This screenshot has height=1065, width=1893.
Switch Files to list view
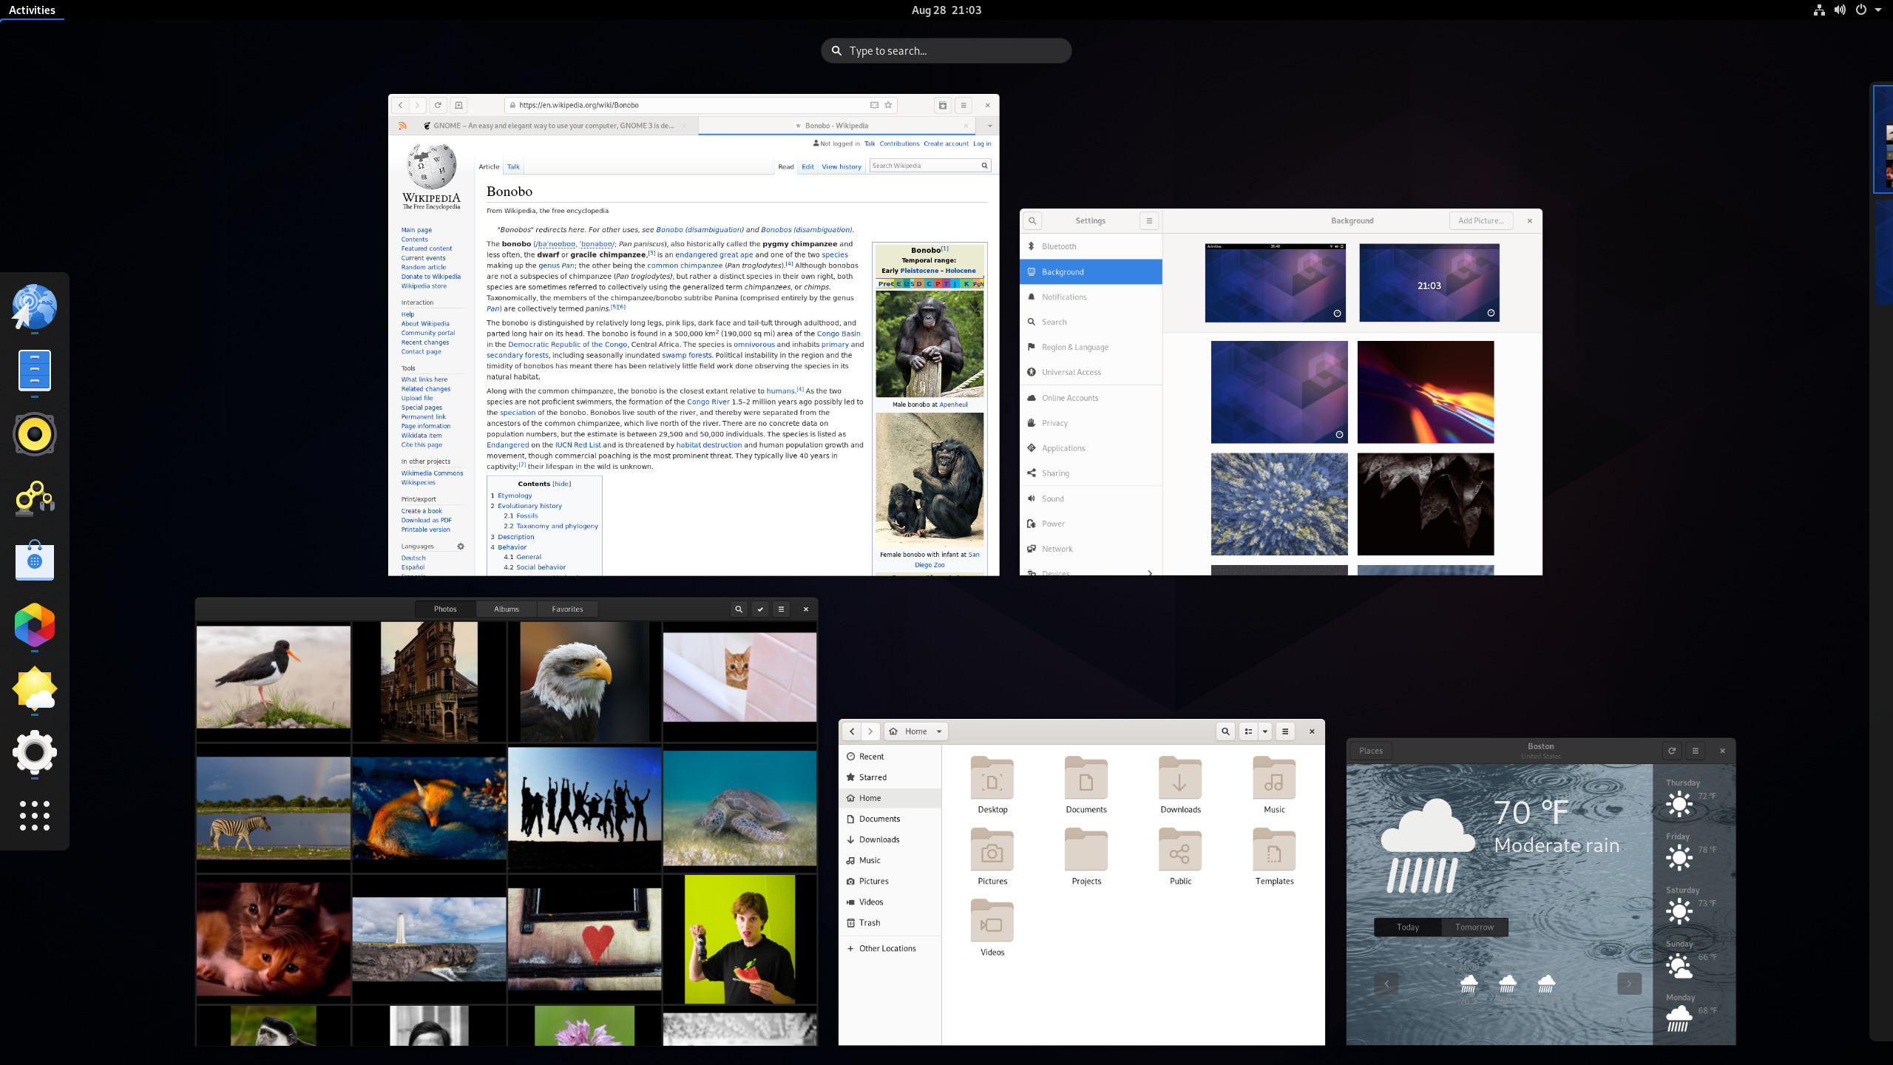(1247, 731)
